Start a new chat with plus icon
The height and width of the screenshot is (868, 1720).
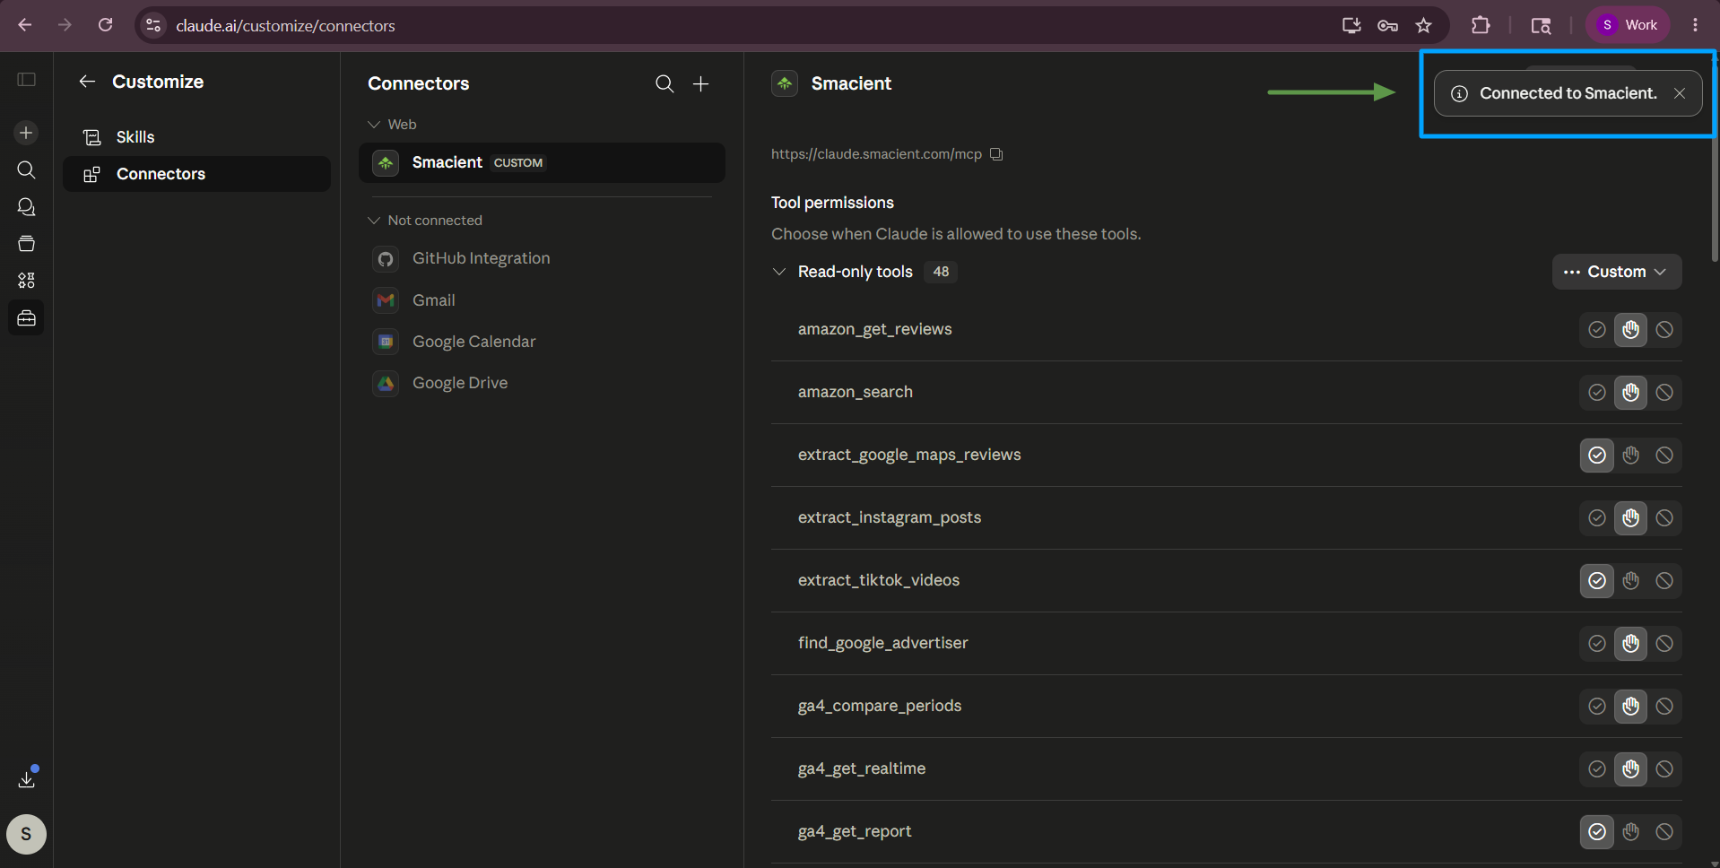point(26,133)
